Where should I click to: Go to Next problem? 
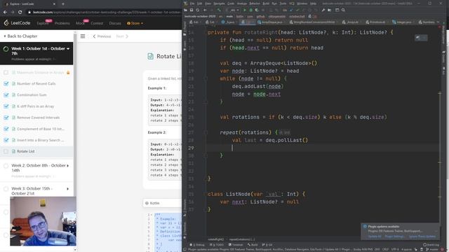(x=122, y=36)
